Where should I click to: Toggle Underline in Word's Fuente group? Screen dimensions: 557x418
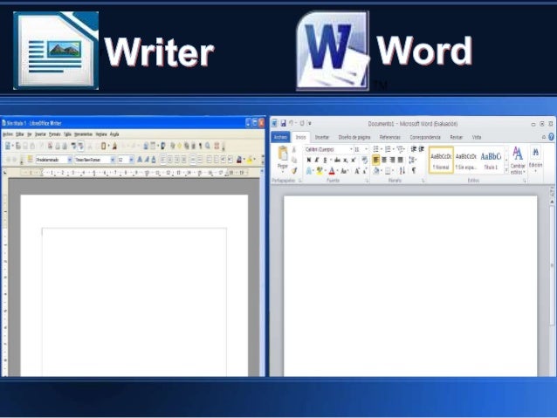click(326, 160)
